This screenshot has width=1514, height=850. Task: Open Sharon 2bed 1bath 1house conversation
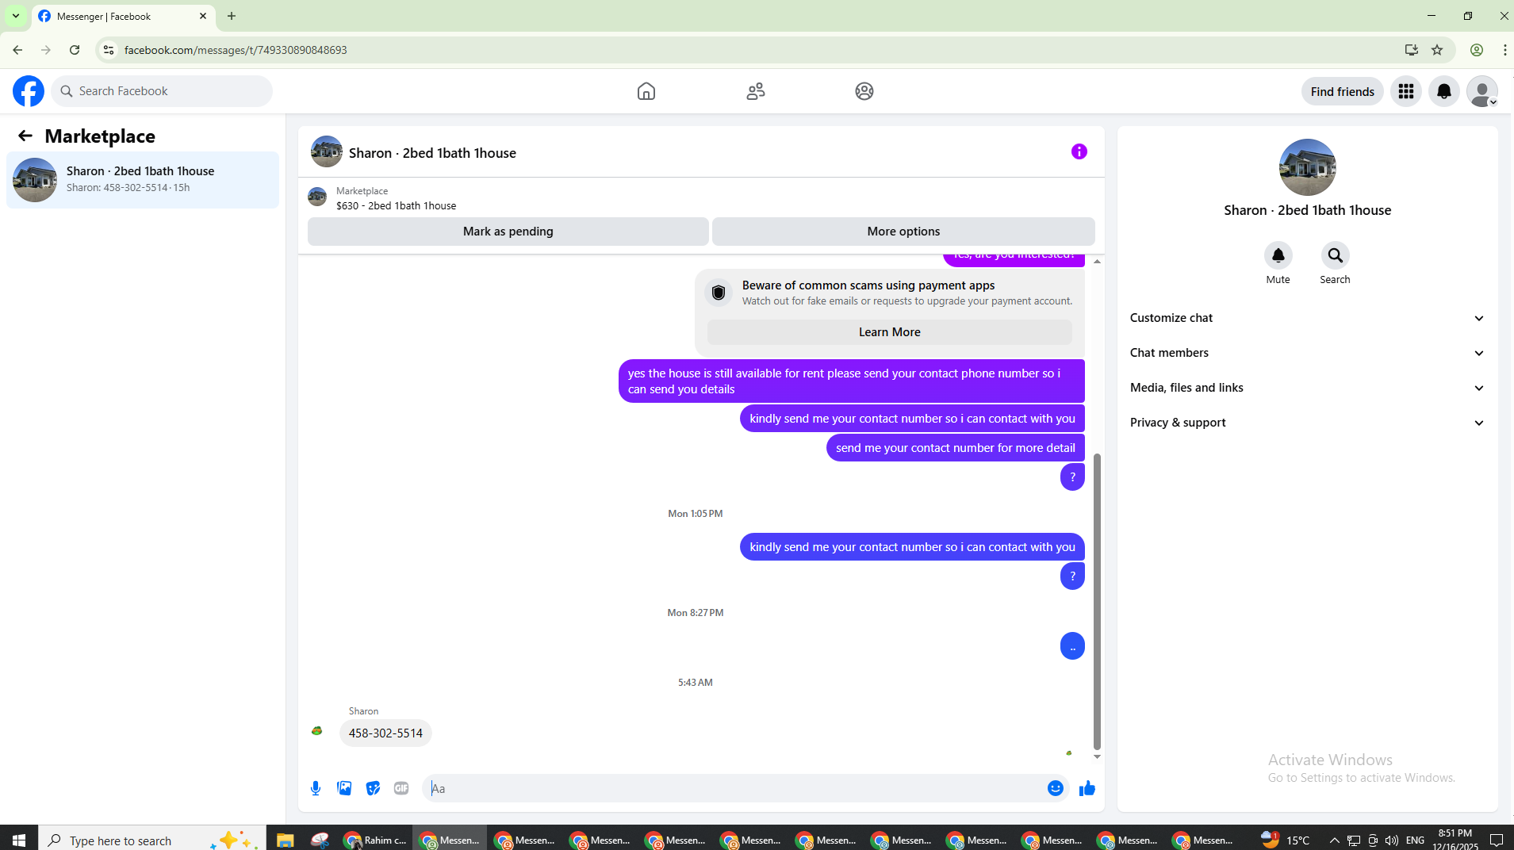tap(143, 180)
